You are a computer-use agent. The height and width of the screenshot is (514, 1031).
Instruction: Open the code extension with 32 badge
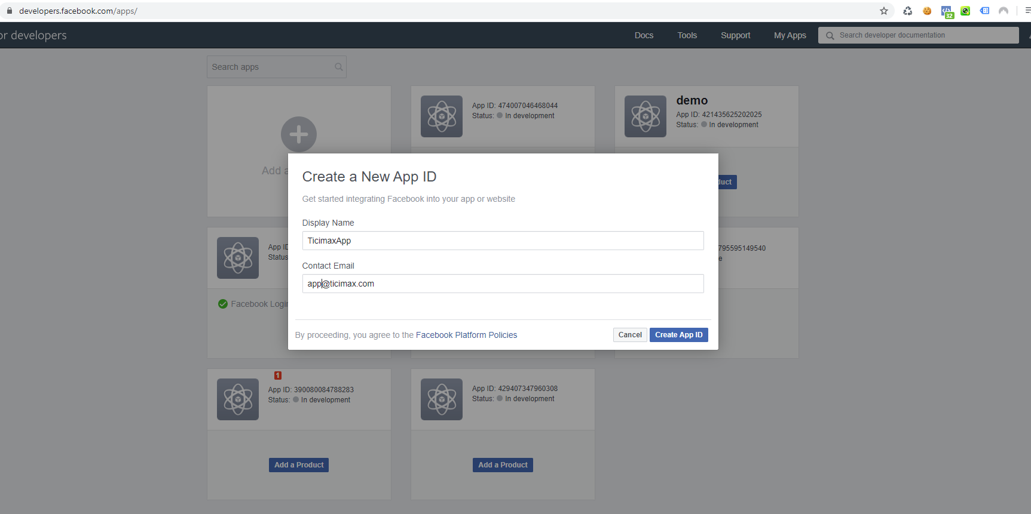coord(947,11)
